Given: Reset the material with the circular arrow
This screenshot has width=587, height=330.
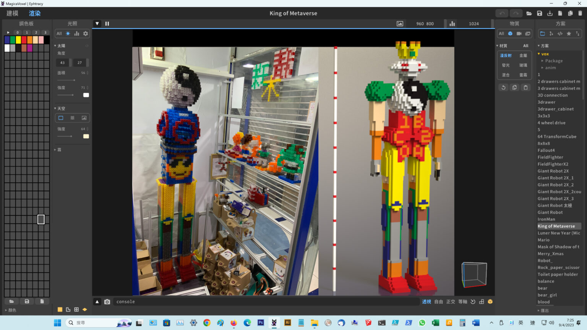Looking at the screenshot, I should (503, 87).
